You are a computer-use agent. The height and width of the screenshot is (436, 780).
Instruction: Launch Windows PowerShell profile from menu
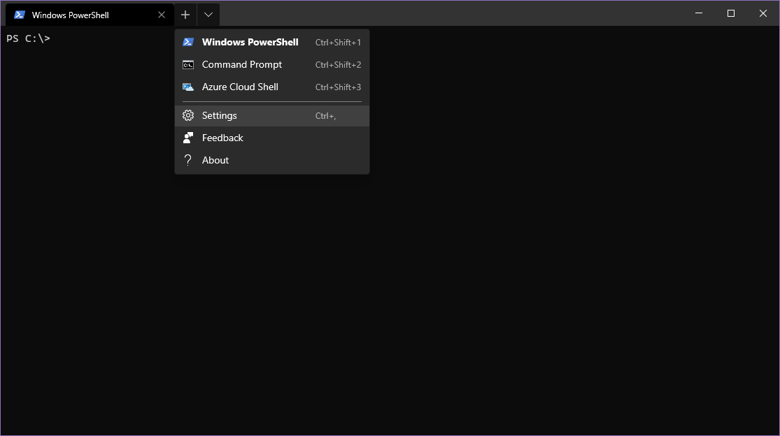pyautogui.click(x=272, y=42)
